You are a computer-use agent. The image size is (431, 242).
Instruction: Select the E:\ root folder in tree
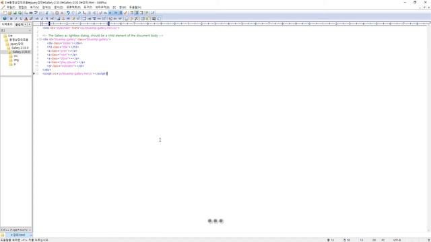8,36
